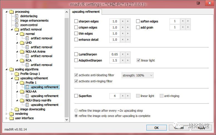Screen dimensions: 216x135
Task: Open artifact removal under UHD
Action: (x=41, y=47)
